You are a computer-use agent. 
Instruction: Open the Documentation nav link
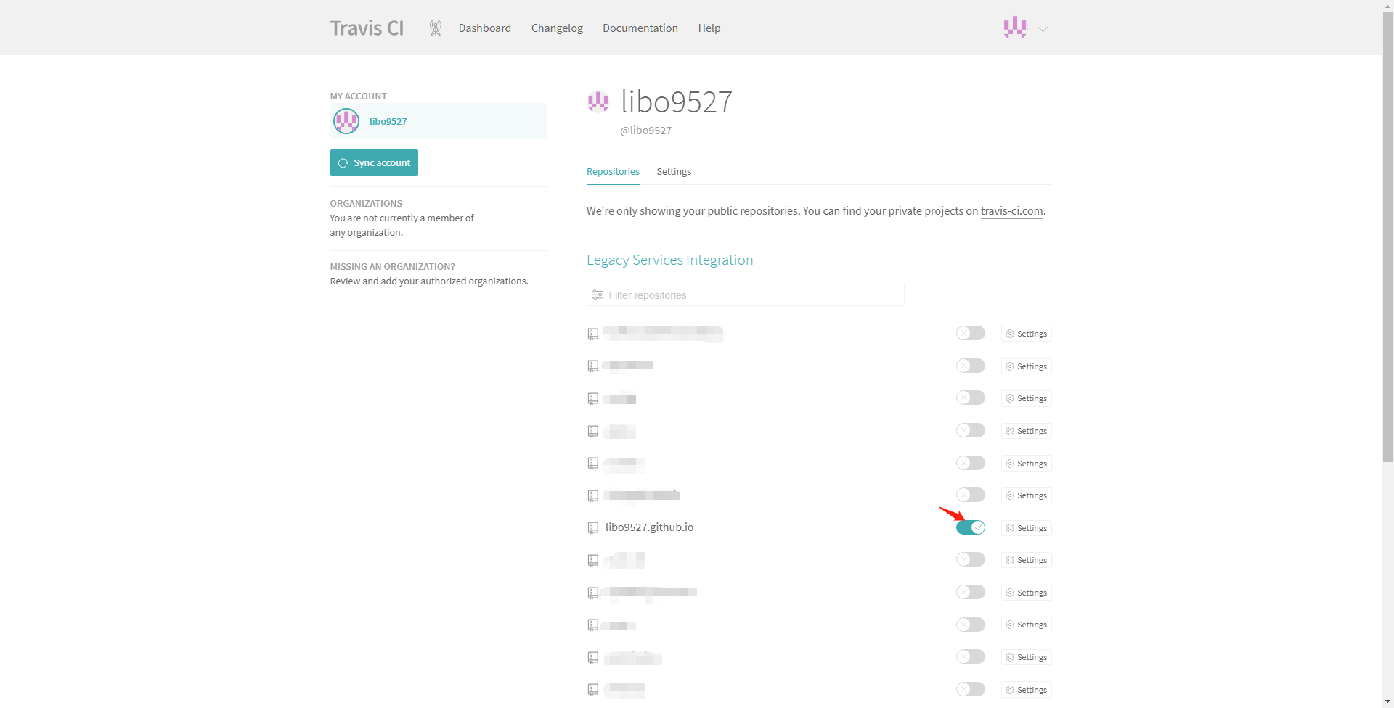pyautogui.click(x=640, y=28)
